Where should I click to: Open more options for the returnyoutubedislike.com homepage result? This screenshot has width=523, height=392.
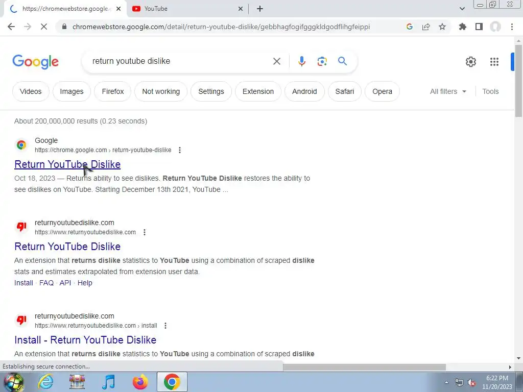click(x=145, y=232)
